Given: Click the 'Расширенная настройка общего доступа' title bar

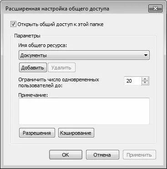Looking at the screenshot, I should point(57,9).
